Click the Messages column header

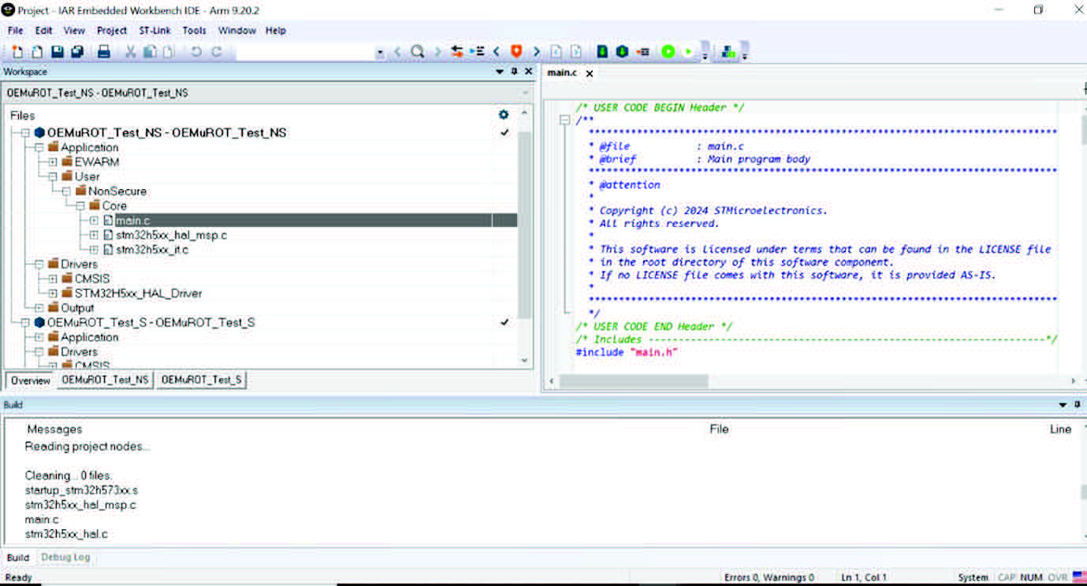click(x=54, y=429)
